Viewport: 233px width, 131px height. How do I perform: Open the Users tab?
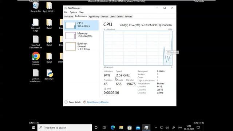pos(112,16)
